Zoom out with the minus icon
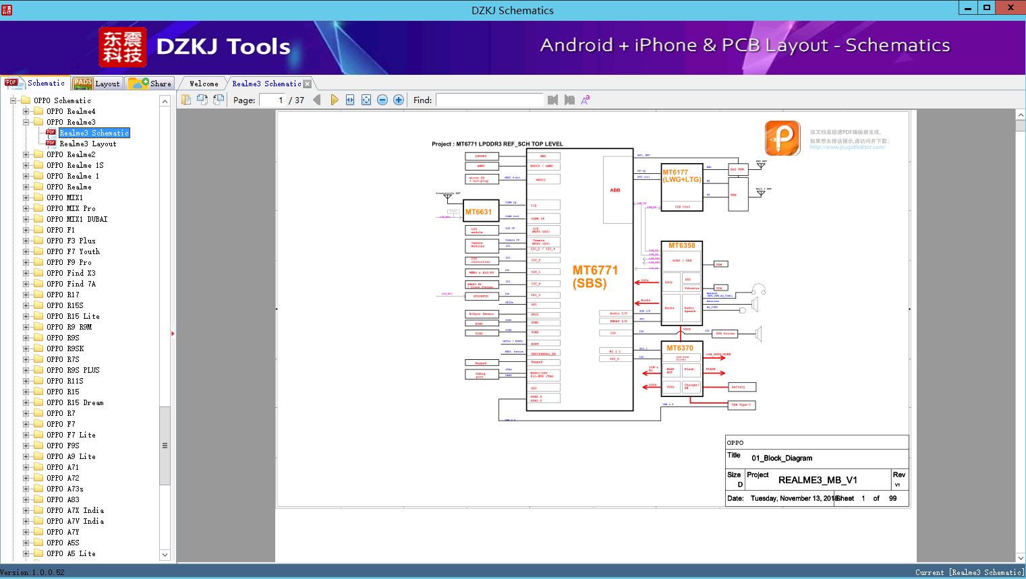The image size is (1026, 579). click(382, 100)
